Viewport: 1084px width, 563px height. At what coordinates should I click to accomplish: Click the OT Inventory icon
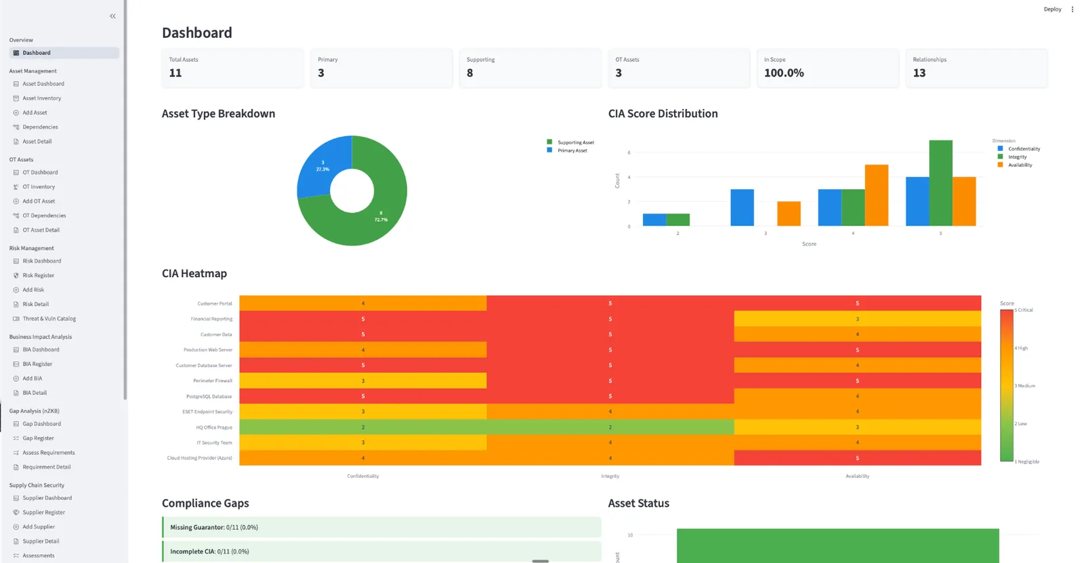tap(16, 187)
